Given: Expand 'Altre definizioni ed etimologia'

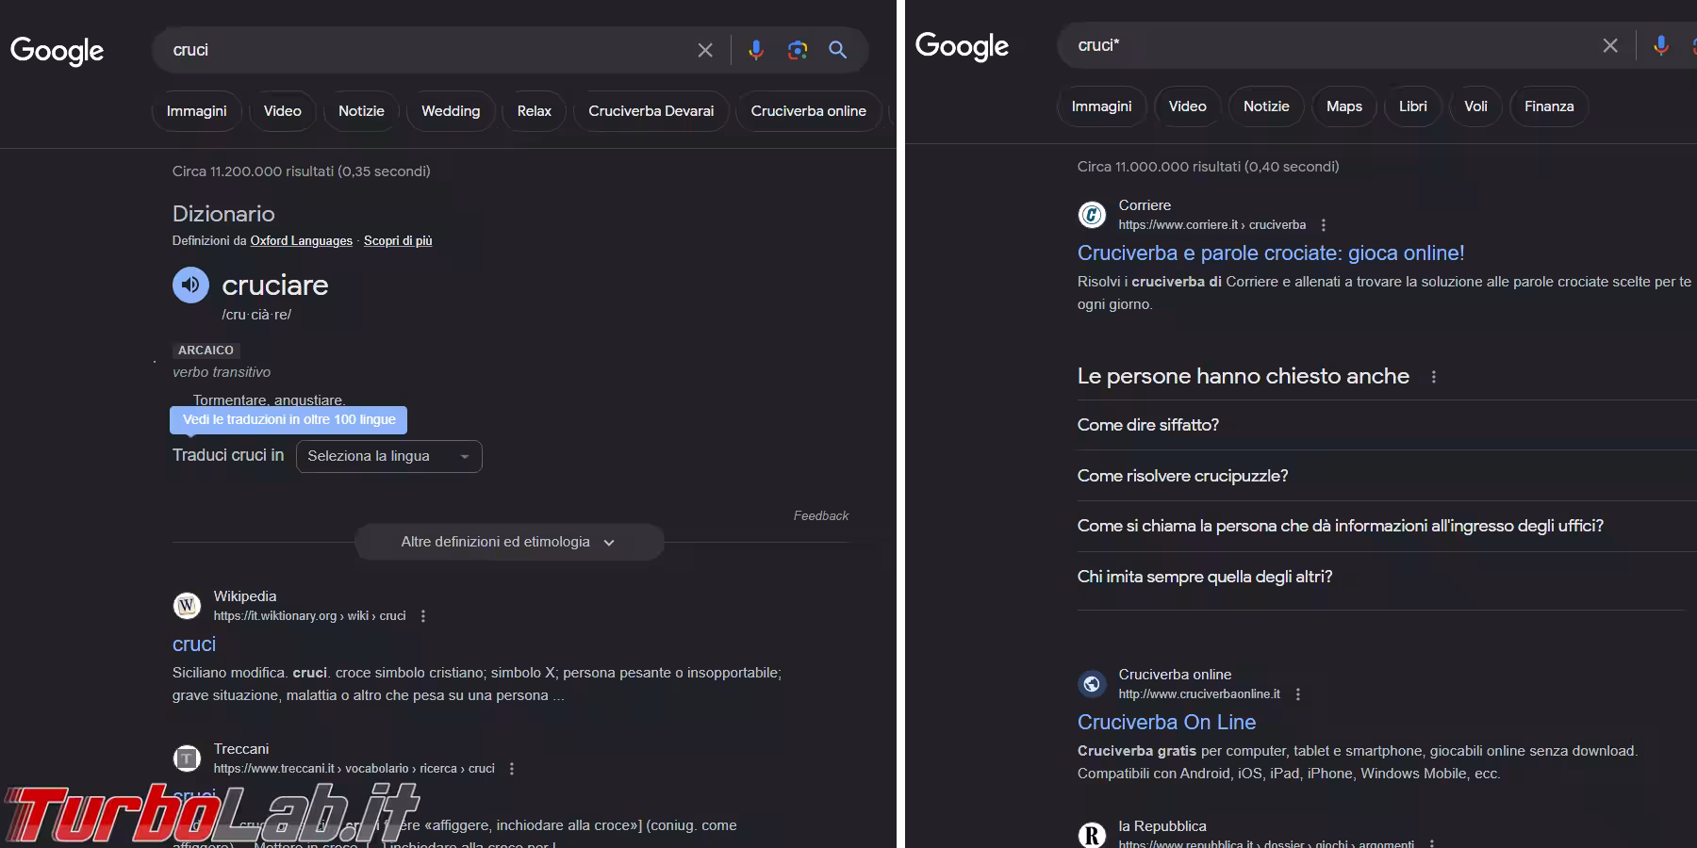Looking at the screenshot, I should click(508, 542).
